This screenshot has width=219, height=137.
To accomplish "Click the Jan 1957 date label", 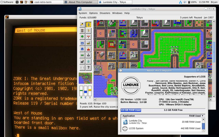I will pos(209,17).
